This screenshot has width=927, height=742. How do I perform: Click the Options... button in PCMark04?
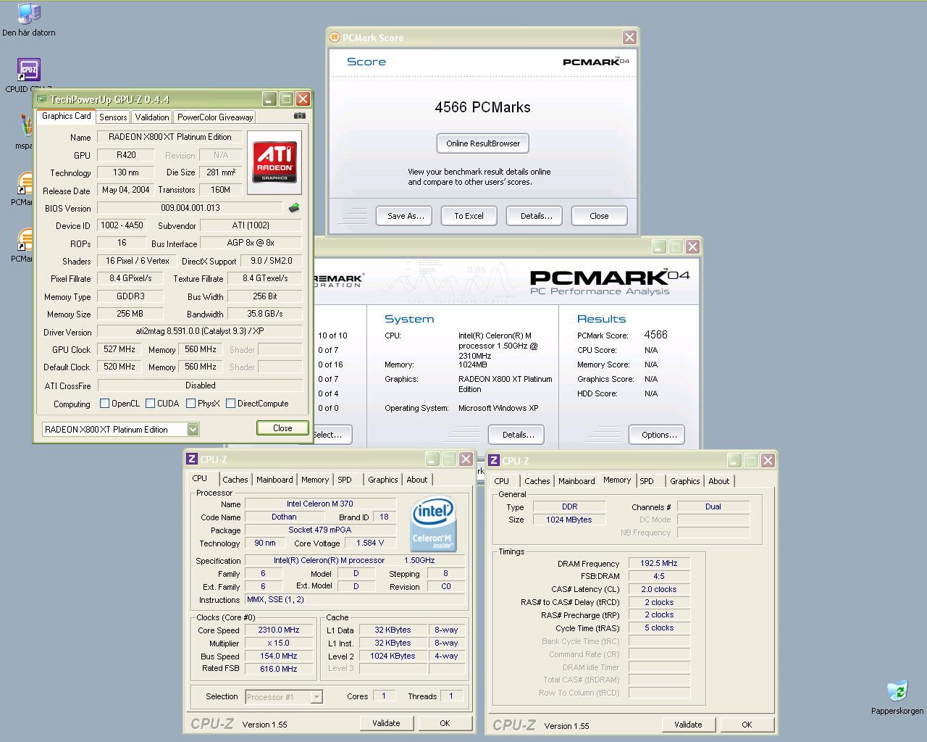(x=657, y=435)
